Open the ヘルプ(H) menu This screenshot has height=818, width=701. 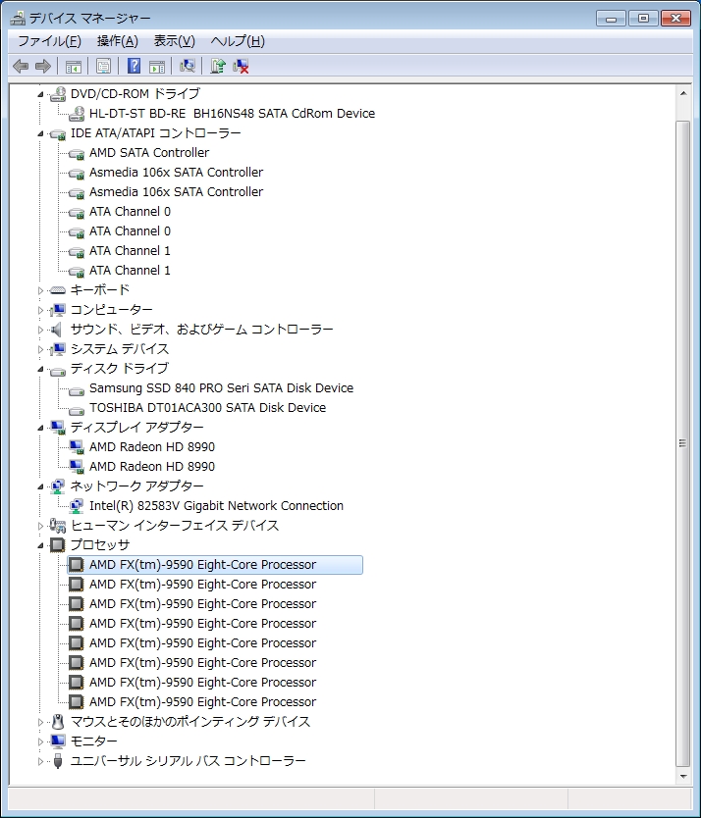238,41
